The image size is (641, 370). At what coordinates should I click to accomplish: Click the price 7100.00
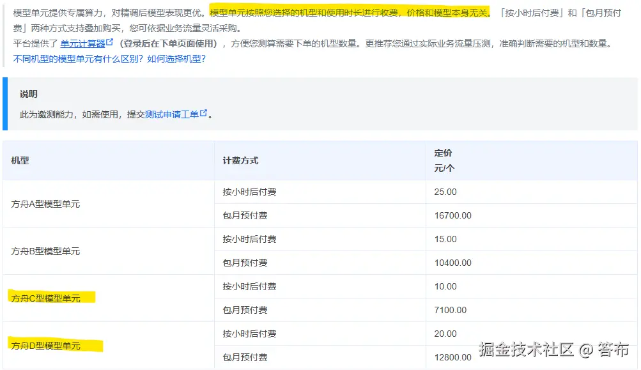(451, 311)
